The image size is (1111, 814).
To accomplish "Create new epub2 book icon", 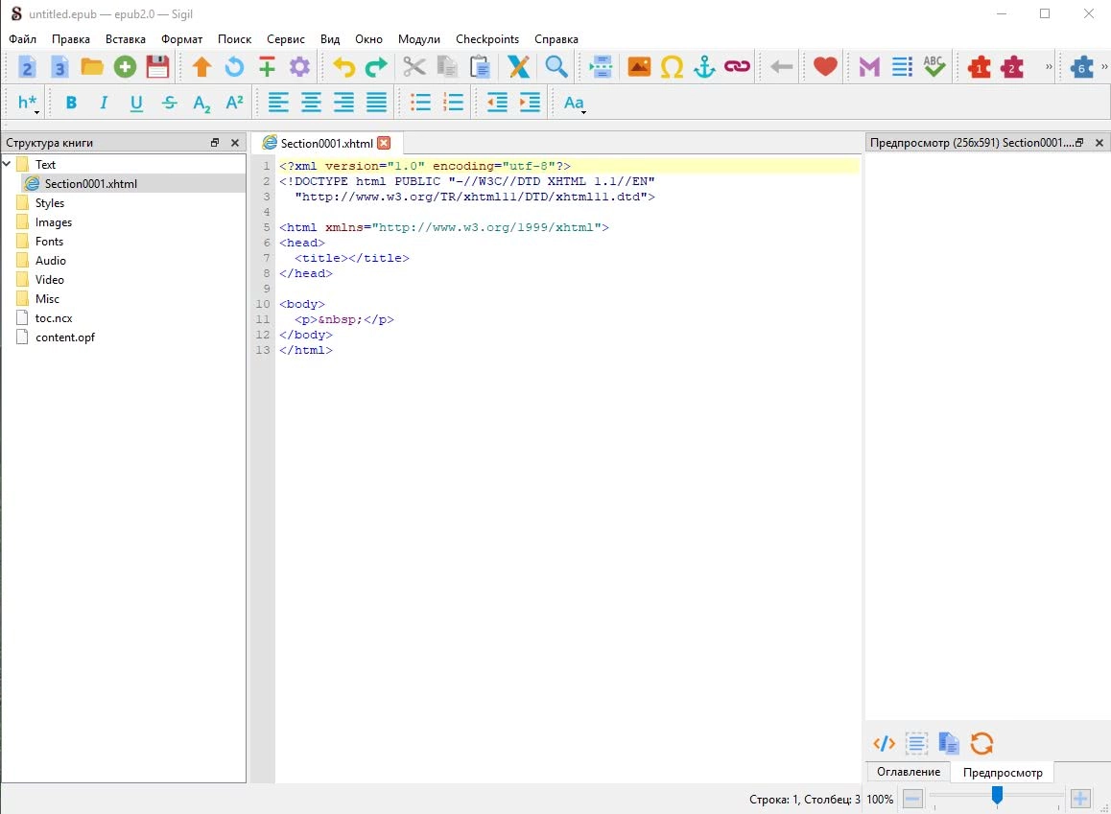I will tap(26, 67).
